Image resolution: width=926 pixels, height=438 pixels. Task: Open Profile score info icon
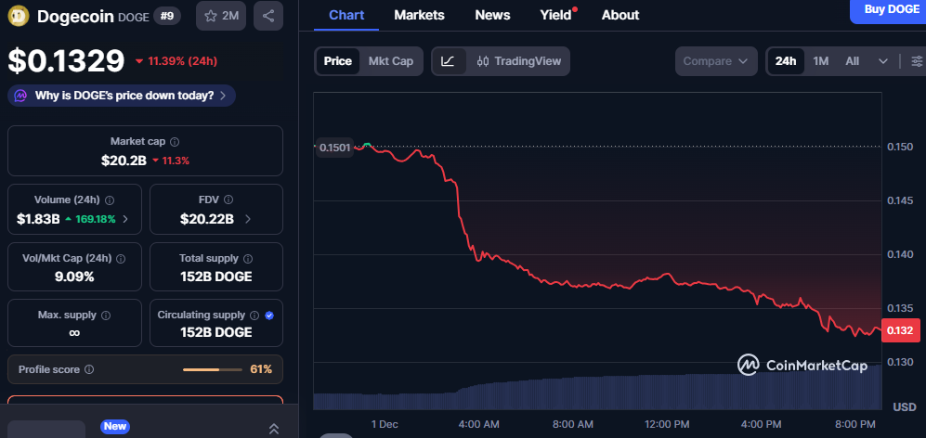point(89,369)
